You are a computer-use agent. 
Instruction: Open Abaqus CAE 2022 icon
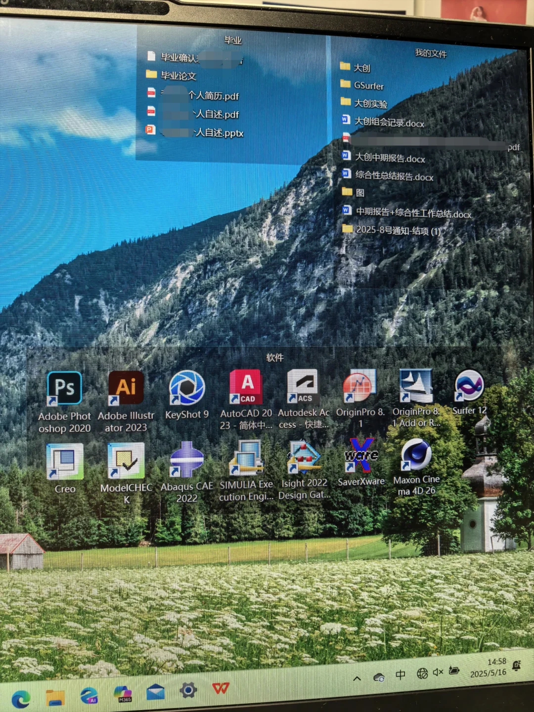pos(187,472)
